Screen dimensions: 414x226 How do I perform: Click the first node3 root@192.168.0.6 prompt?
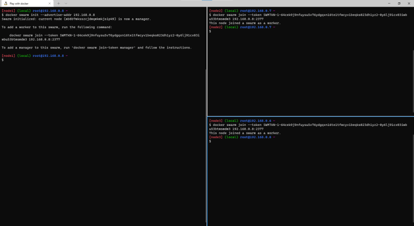[242, 121]
